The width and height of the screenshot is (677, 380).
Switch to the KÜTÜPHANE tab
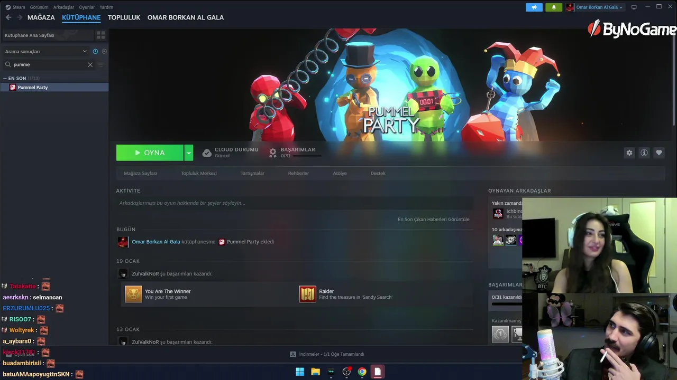pyautogui.click(x=81, y=17)
